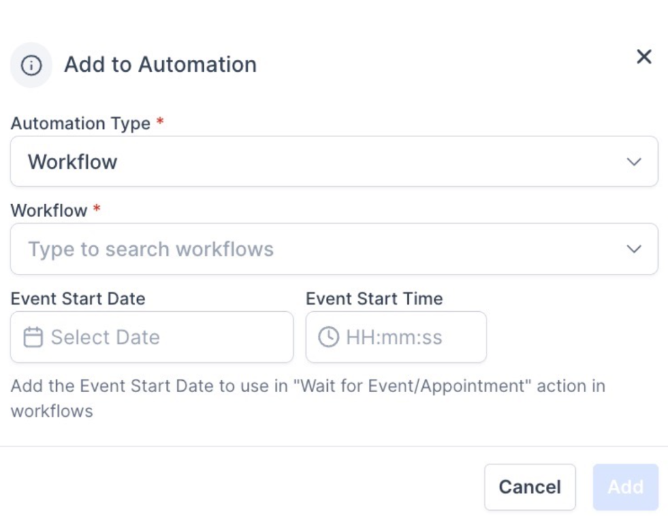Viewport: 668px width, 529px height.
Task: Expand the Automation Type chevron arrow
Action: tap(633, 162)
